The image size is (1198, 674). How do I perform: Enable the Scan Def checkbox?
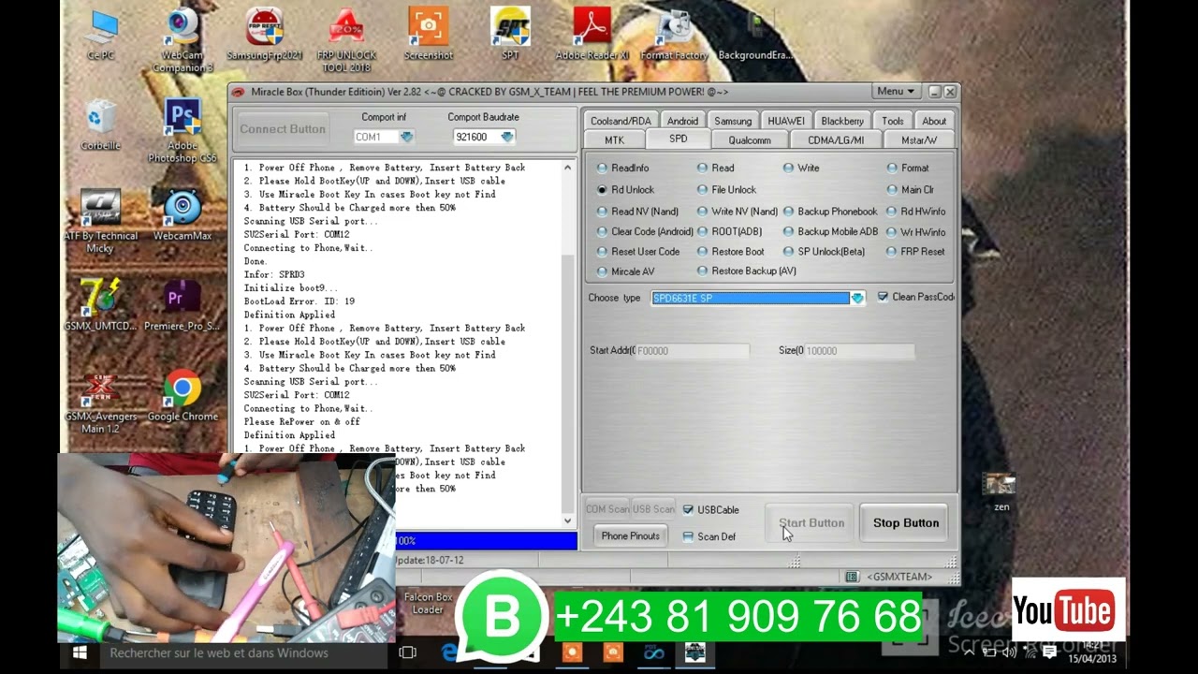click(x=688, y=536)
